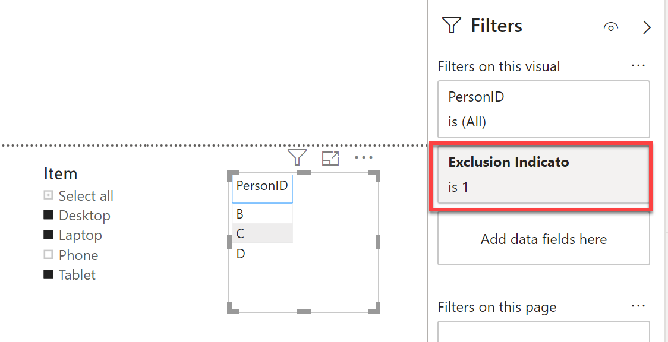Uncheck the Desktop checkbox
Viewport: 668px width, 342px height.
48,215
